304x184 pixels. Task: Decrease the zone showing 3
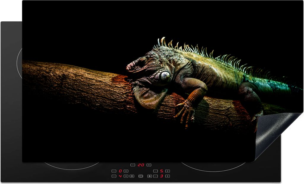point(155,176)
